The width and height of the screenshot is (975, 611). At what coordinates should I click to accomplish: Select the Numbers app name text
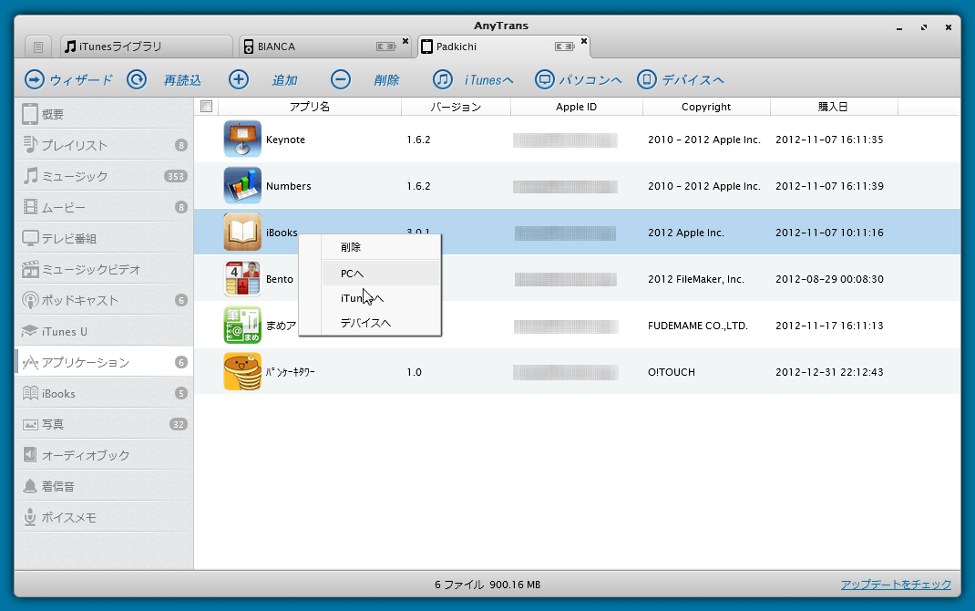pyautogui.click(x=289, y=186)
